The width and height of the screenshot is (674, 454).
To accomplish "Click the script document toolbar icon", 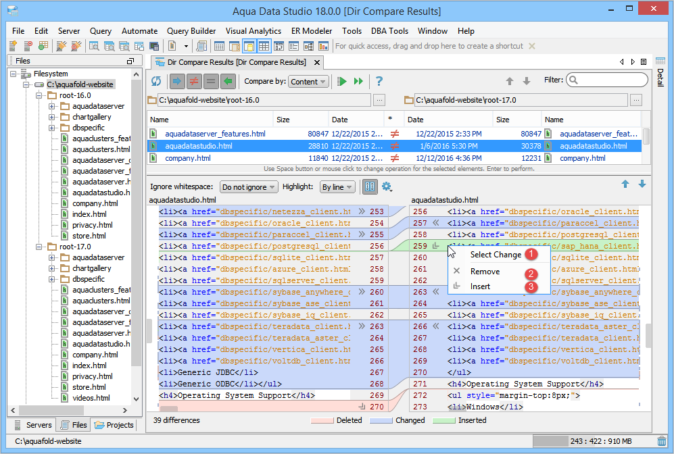I will pos(172,45).
